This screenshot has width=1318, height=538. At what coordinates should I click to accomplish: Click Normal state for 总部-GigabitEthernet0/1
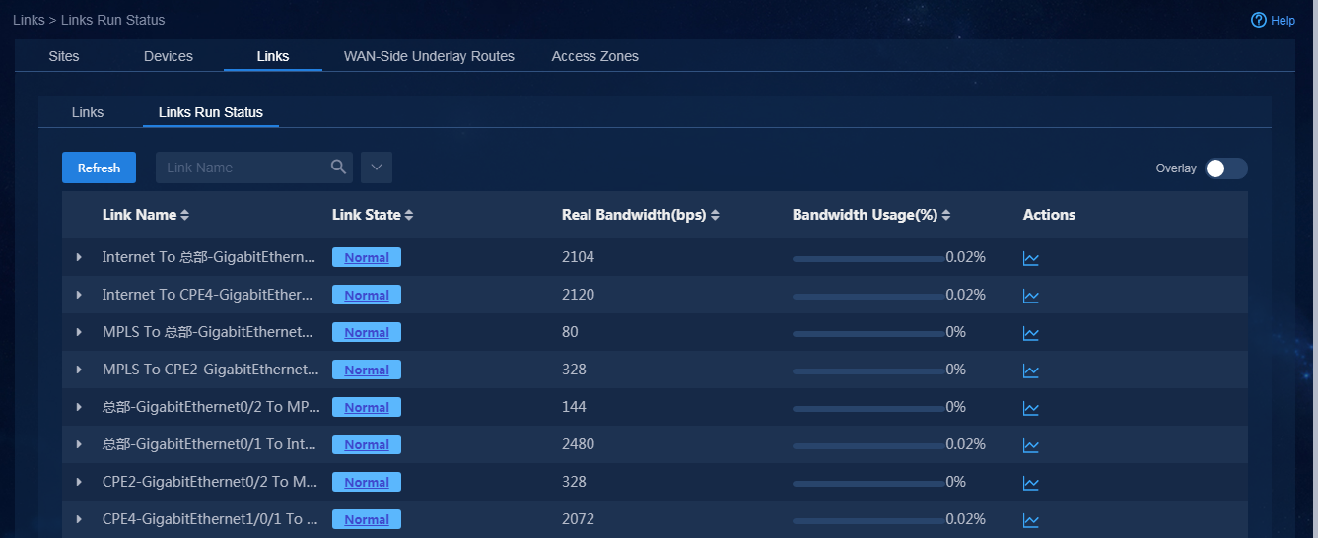[x=367, y=444]
